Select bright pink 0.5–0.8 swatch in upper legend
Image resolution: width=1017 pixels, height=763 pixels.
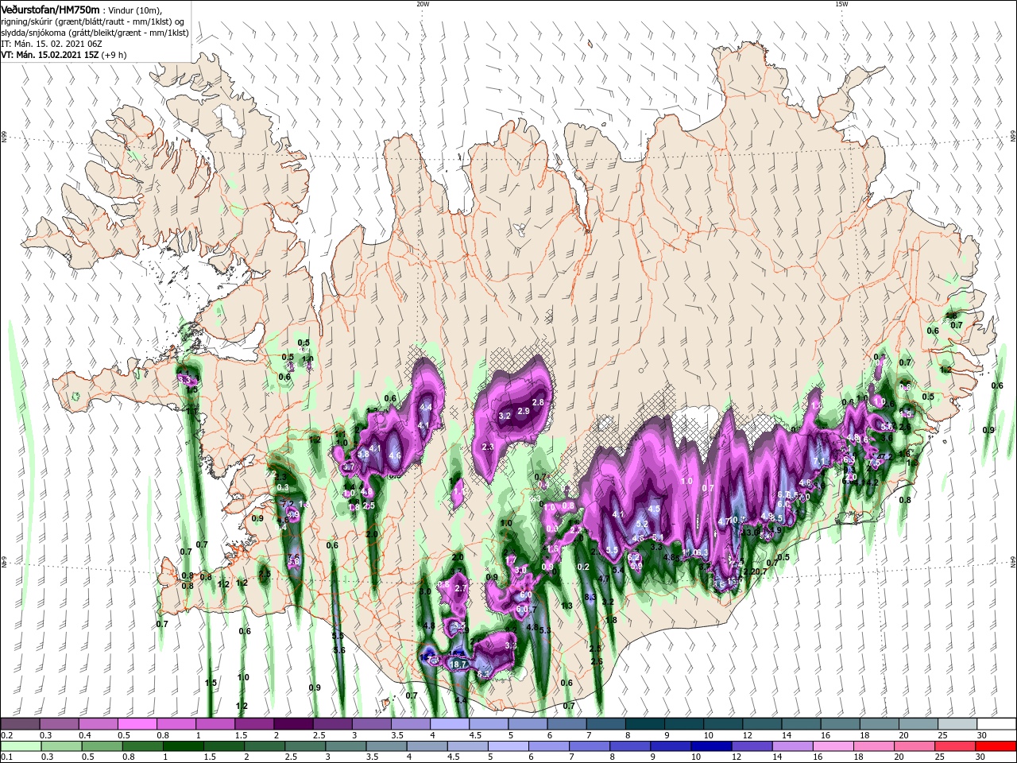(137, 724)
